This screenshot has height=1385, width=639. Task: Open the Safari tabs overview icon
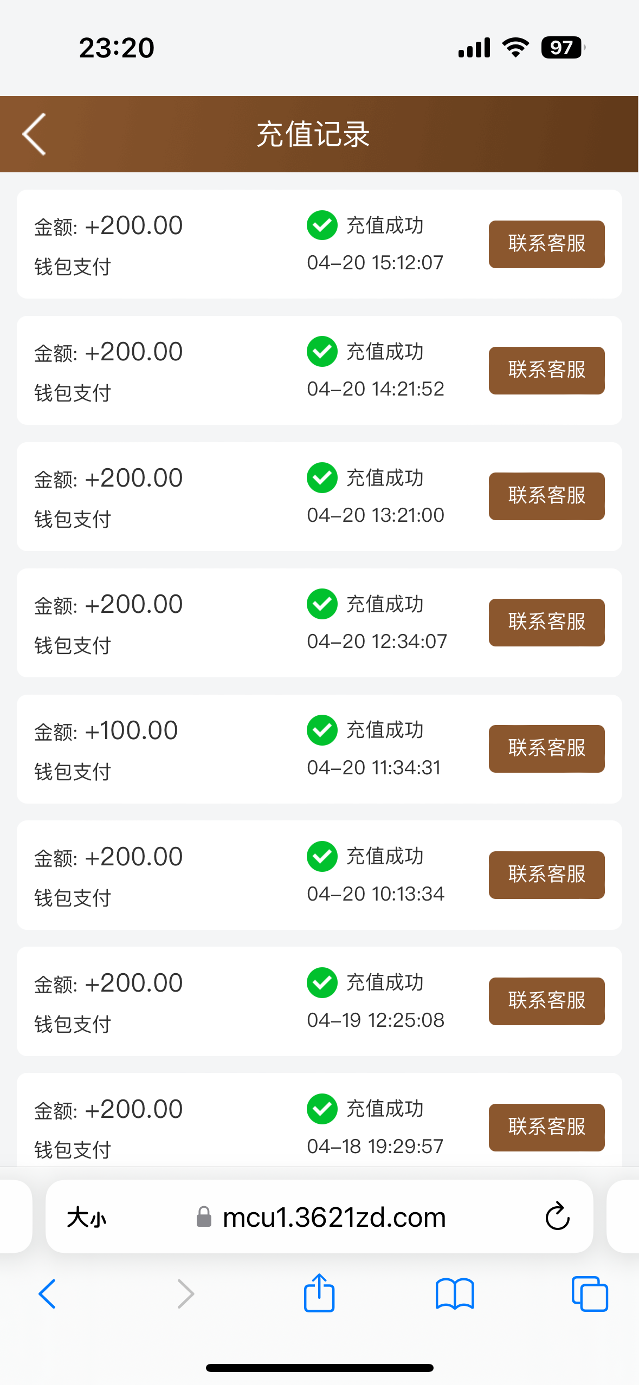pos(589,1294)
